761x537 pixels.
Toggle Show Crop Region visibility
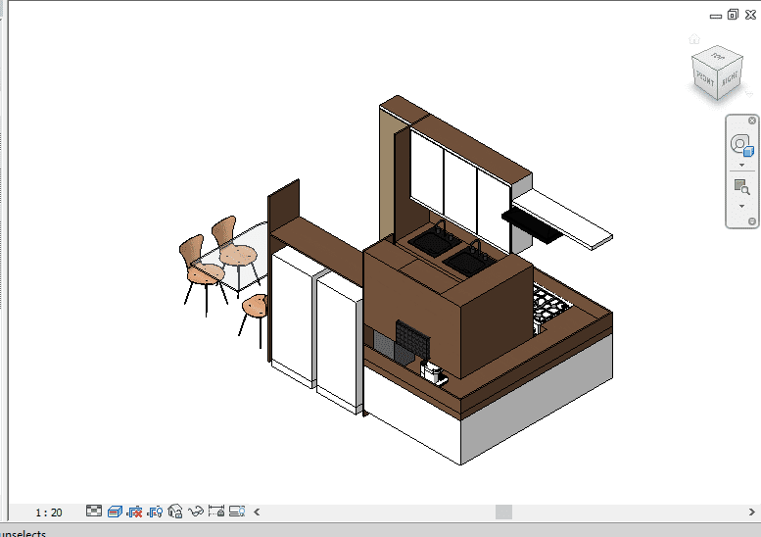pos(156,512)
